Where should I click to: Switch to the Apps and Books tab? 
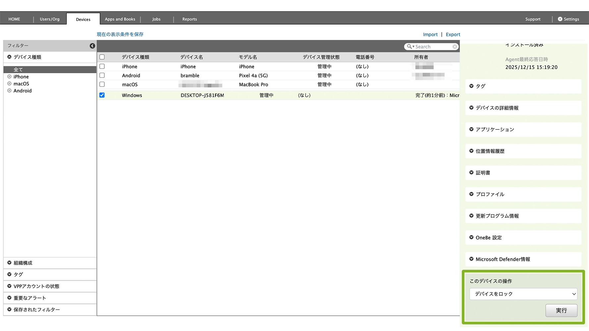coord(120,19)
